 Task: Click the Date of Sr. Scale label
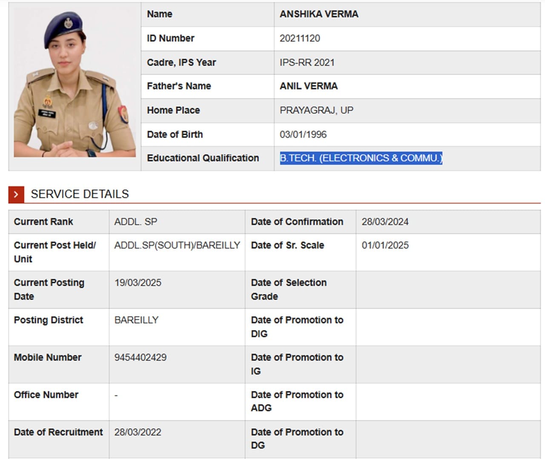pyautogui.click(x=287, y=245)
